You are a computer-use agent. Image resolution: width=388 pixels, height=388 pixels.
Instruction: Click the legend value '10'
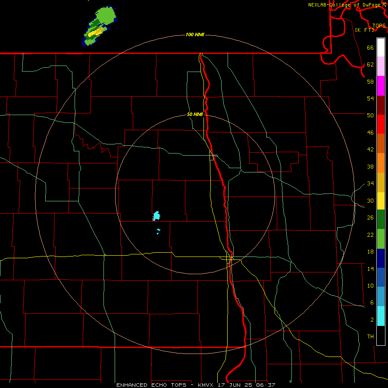point(370,285)
